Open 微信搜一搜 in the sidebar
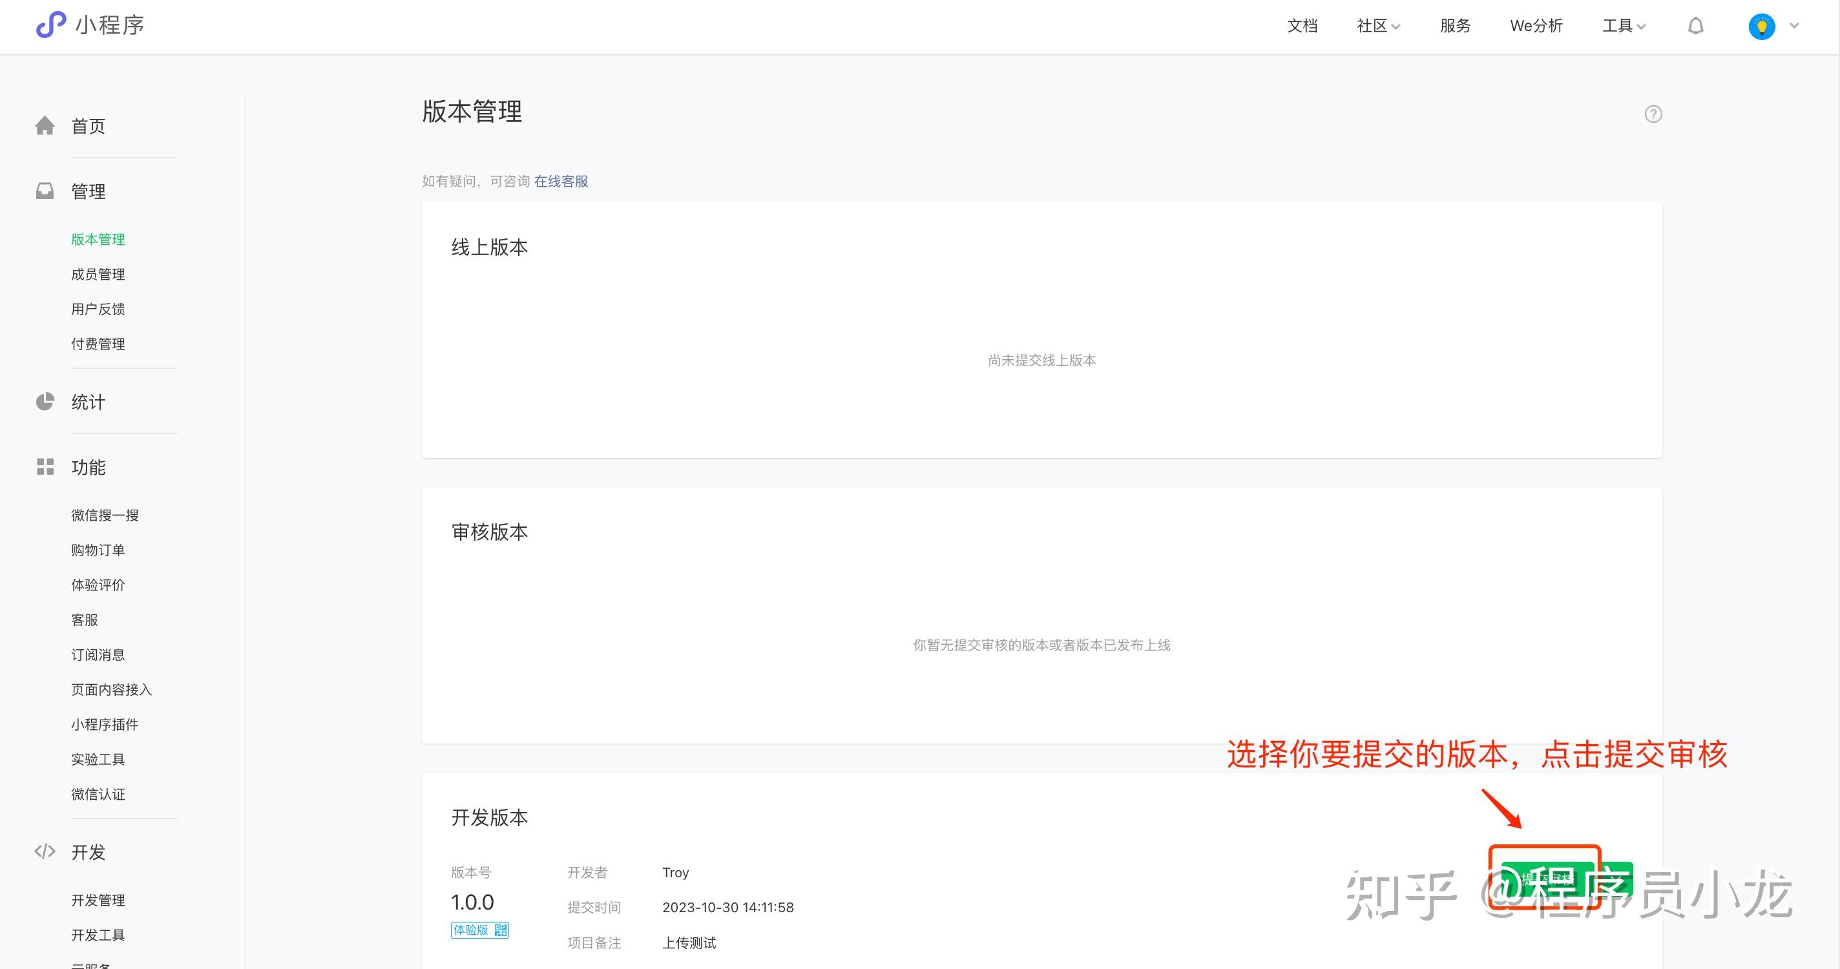 [x=104, y=515]
